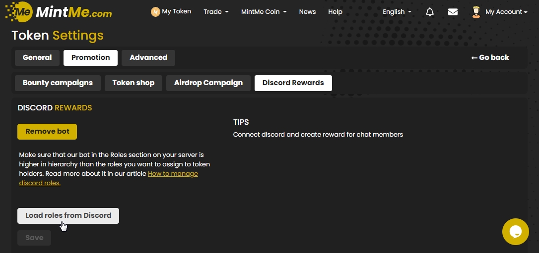Expand the Trade dropdown menu
The image size is (539, 253).
216,12
